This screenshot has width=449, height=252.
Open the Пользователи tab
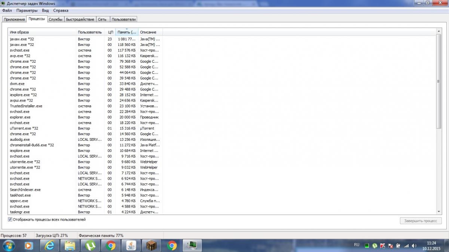(x=124, y=19)
